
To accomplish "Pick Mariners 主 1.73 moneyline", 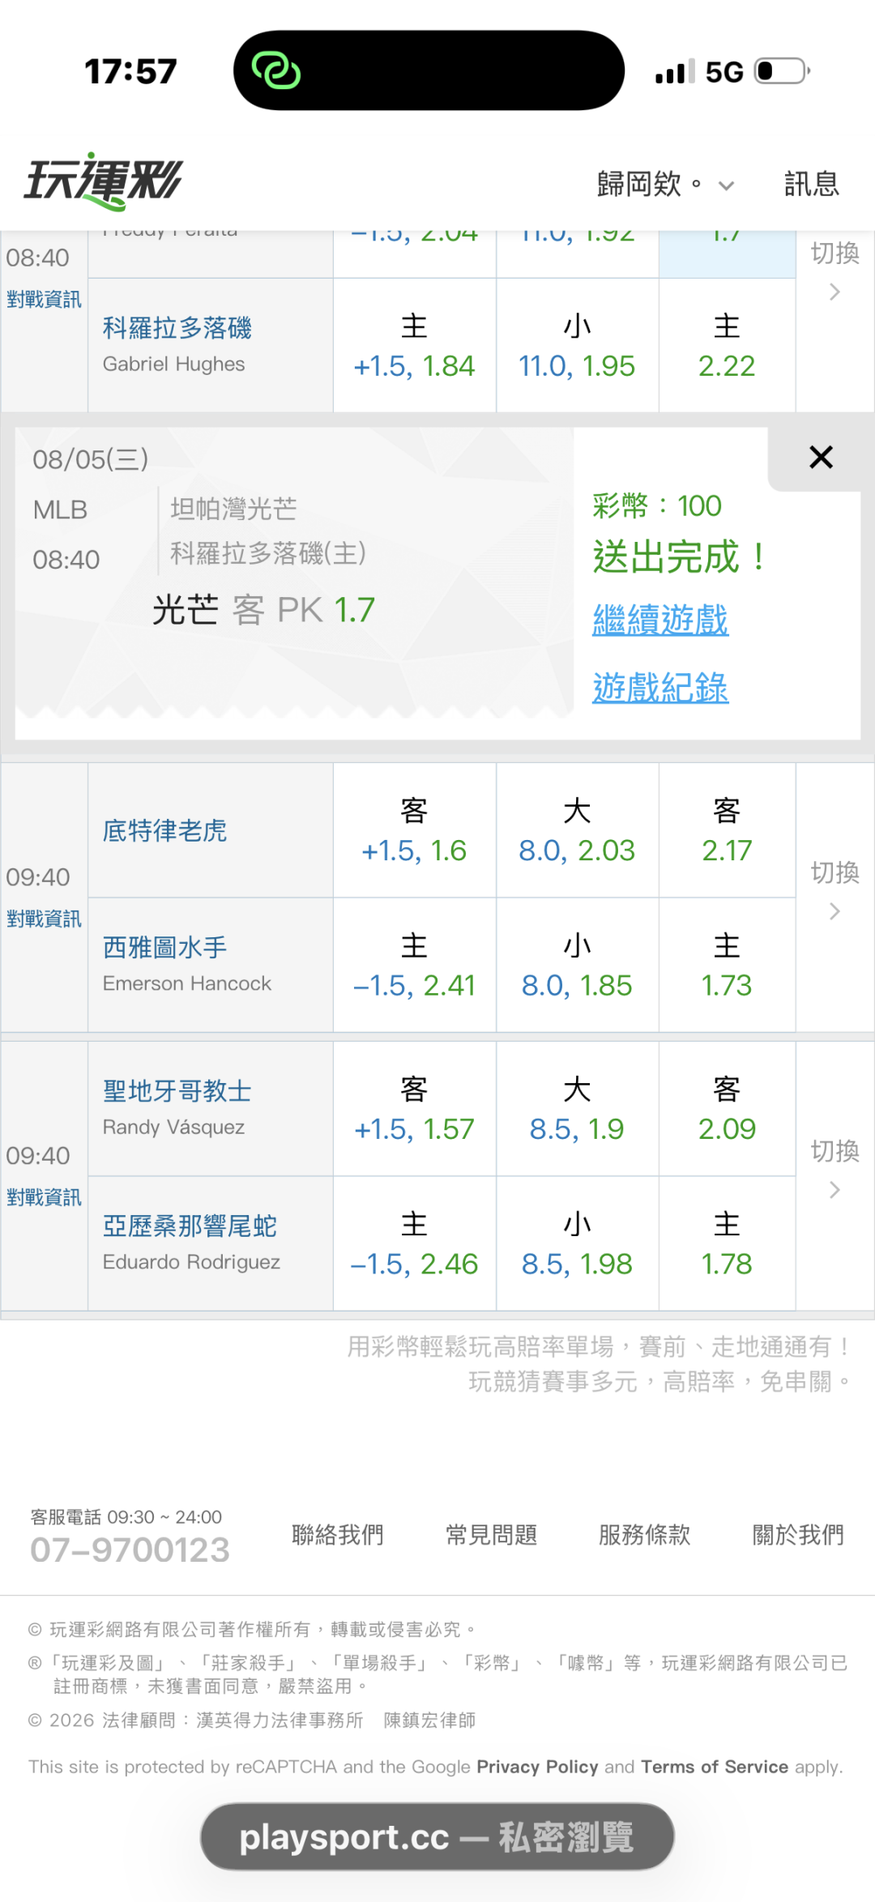I will 727,965.
